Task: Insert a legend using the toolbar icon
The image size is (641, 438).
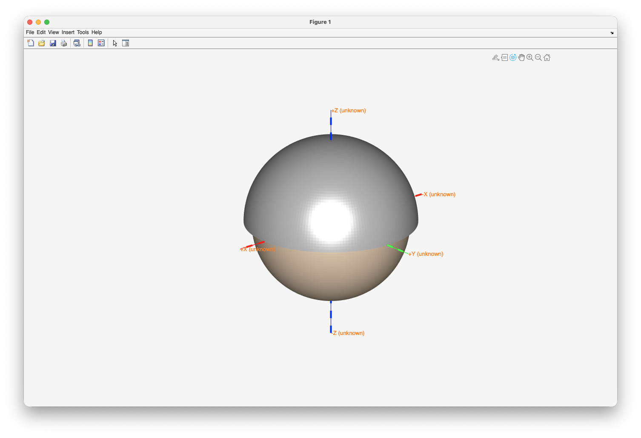Action: (101, 43)
